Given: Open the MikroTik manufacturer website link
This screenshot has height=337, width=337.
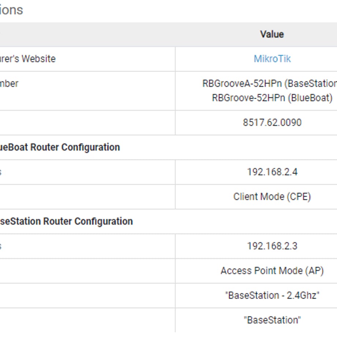Looking at the screenshot, I should point(272,59).
